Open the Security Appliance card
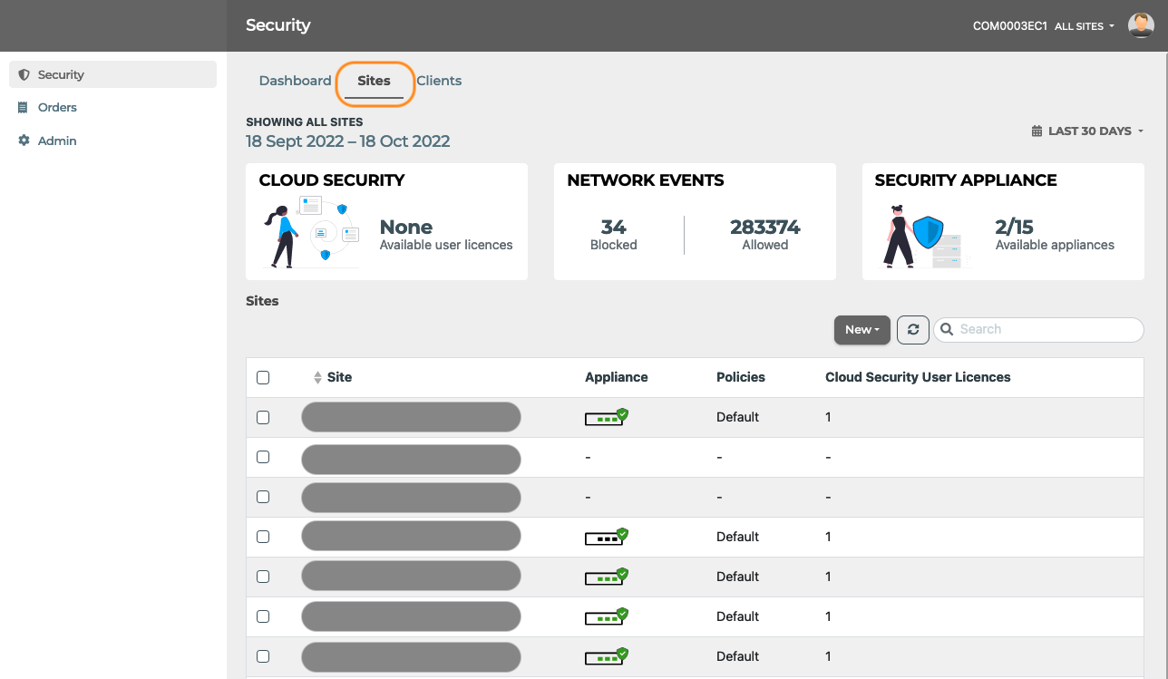The image size is (1168, 679). pos(1003,222)
